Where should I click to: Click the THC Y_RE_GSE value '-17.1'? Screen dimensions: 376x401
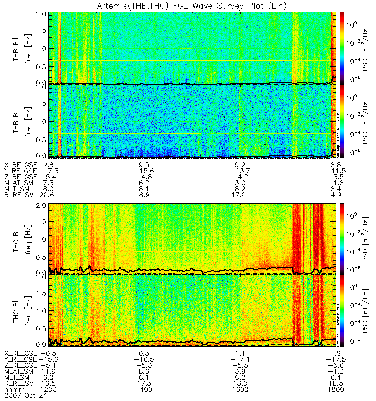tap(240, 359)
